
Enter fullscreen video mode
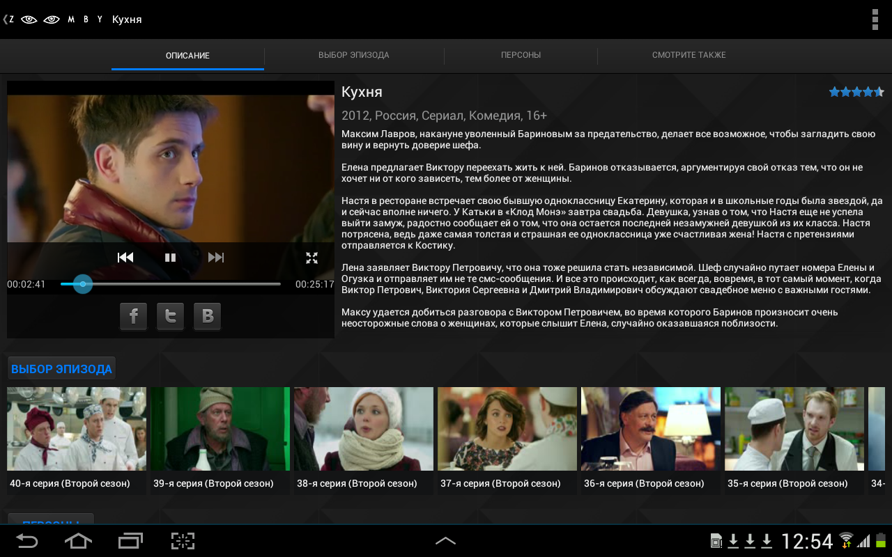312,258
